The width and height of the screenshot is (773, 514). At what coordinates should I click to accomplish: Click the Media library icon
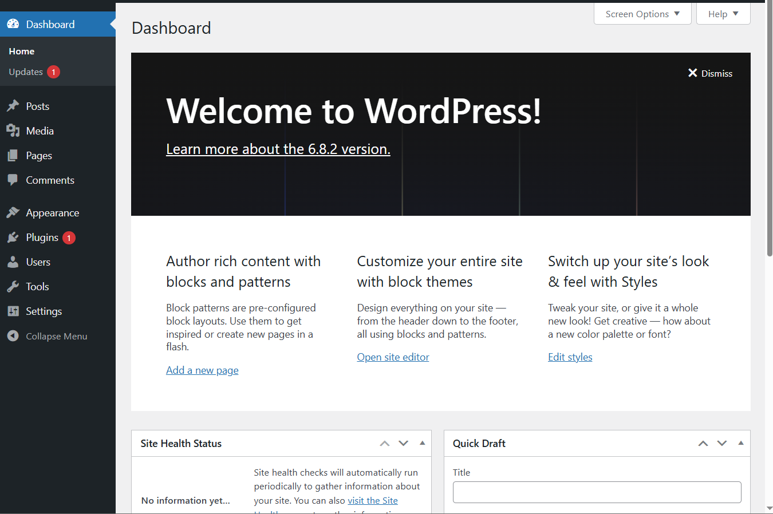tap(13, 131)
